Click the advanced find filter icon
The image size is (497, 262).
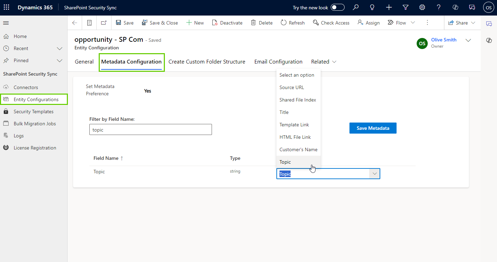point(406,8)
